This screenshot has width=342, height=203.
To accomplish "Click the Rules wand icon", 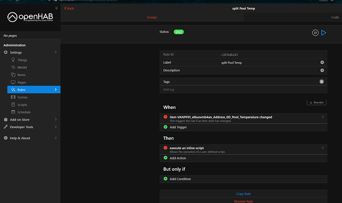I will (x=13, y=90).
